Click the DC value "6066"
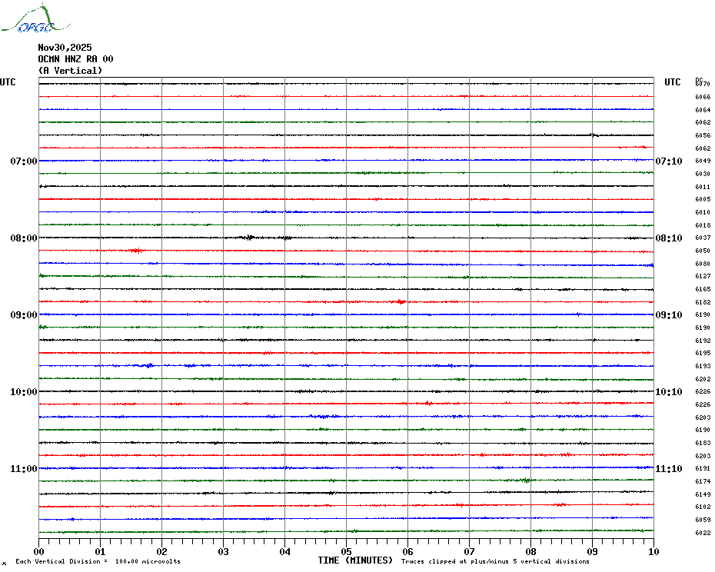The image size is (715, 572). coord(703,97)
